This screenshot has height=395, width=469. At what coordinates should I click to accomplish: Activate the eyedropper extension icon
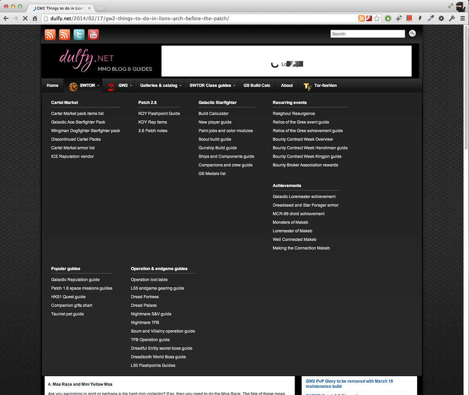point(431,19)
